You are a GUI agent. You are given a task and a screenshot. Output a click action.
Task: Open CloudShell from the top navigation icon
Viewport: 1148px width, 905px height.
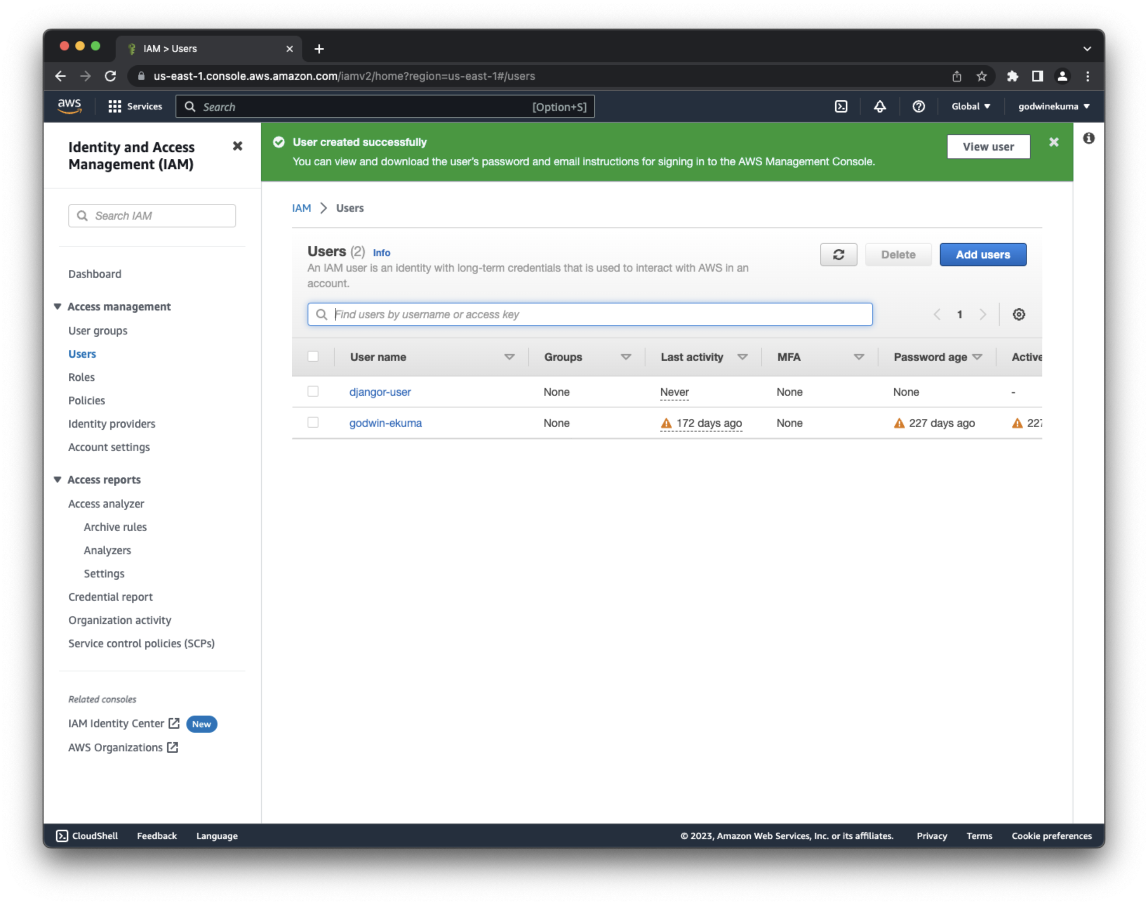[841, 106]
